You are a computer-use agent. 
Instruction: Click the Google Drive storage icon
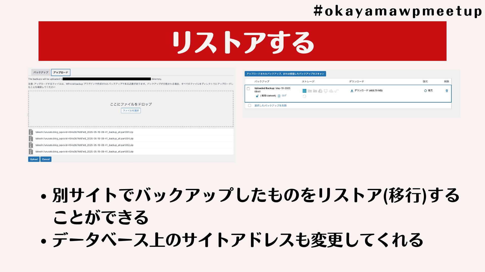click(x=320, y=91)
